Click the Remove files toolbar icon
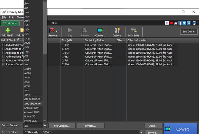This screenshot has width=199, height=134. point(52,30)
